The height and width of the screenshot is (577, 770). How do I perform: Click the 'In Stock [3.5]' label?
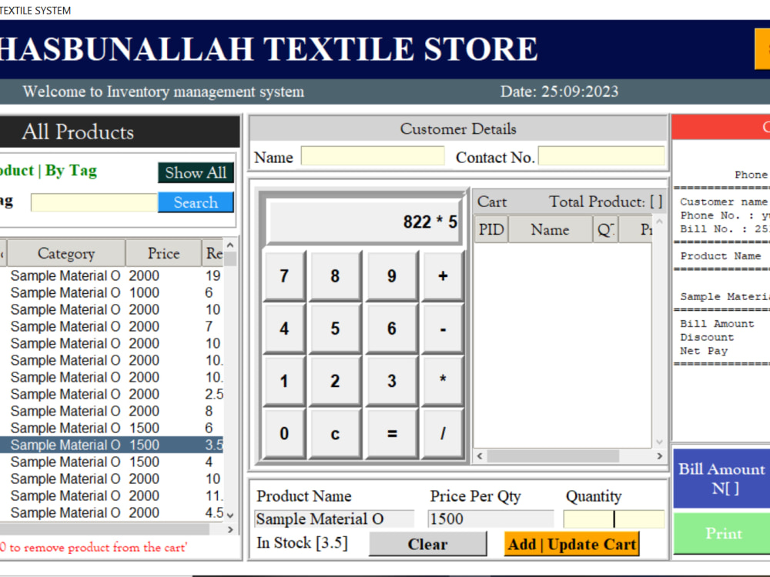tap(302, 542)
